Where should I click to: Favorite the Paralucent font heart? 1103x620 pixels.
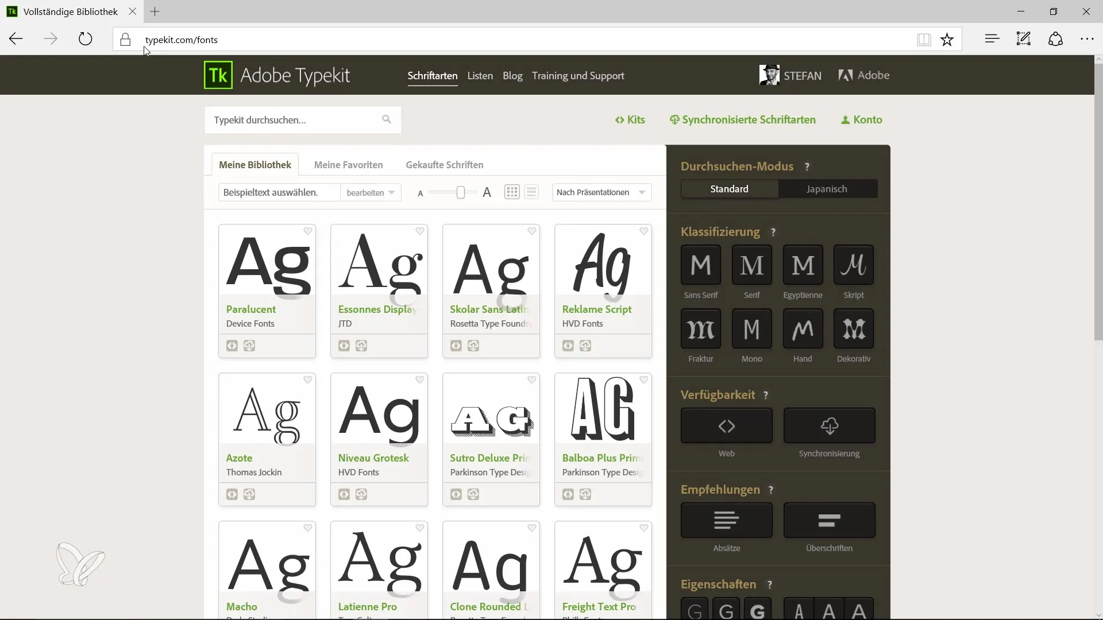tap(308, 231)
